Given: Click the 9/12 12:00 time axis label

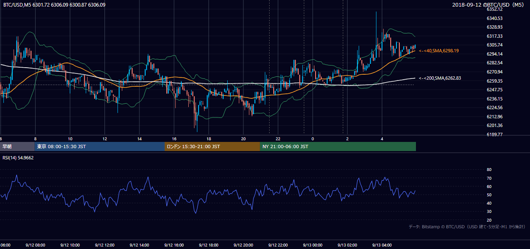Looking at the screenshot, I should tap(105, 245).
